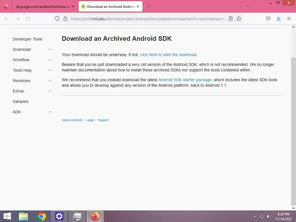Open the Tools Help sidebar item
Screen dimensions: 296x222
click(22, 70)
